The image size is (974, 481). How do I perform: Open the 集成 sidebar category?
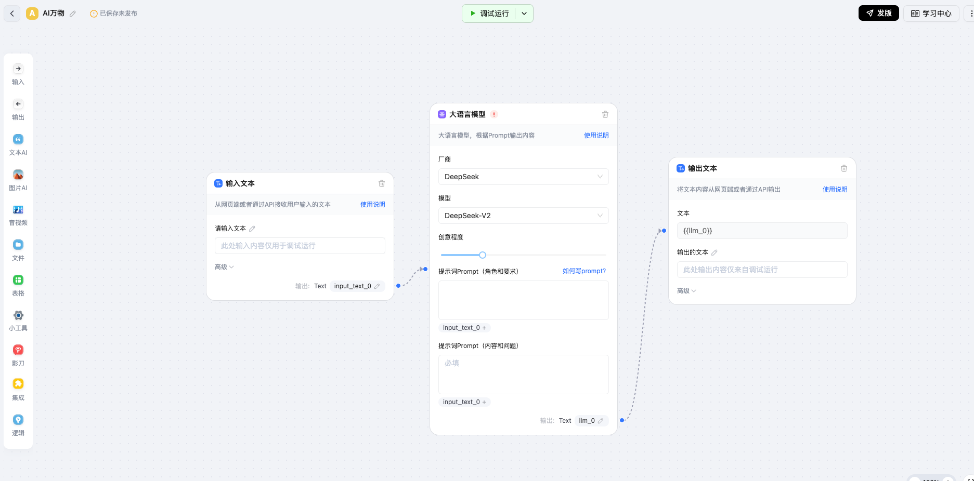click(x=18, y=390)
